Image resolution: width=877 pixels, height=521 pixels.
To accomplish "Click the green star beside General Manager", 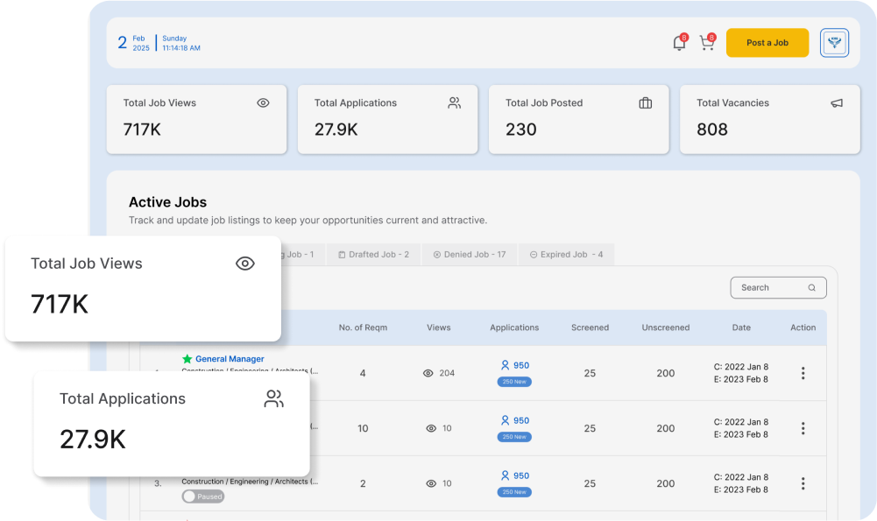I will click(187, 359).
